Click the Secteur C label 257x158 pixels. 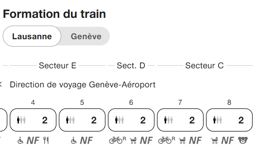tap(204, 66)
